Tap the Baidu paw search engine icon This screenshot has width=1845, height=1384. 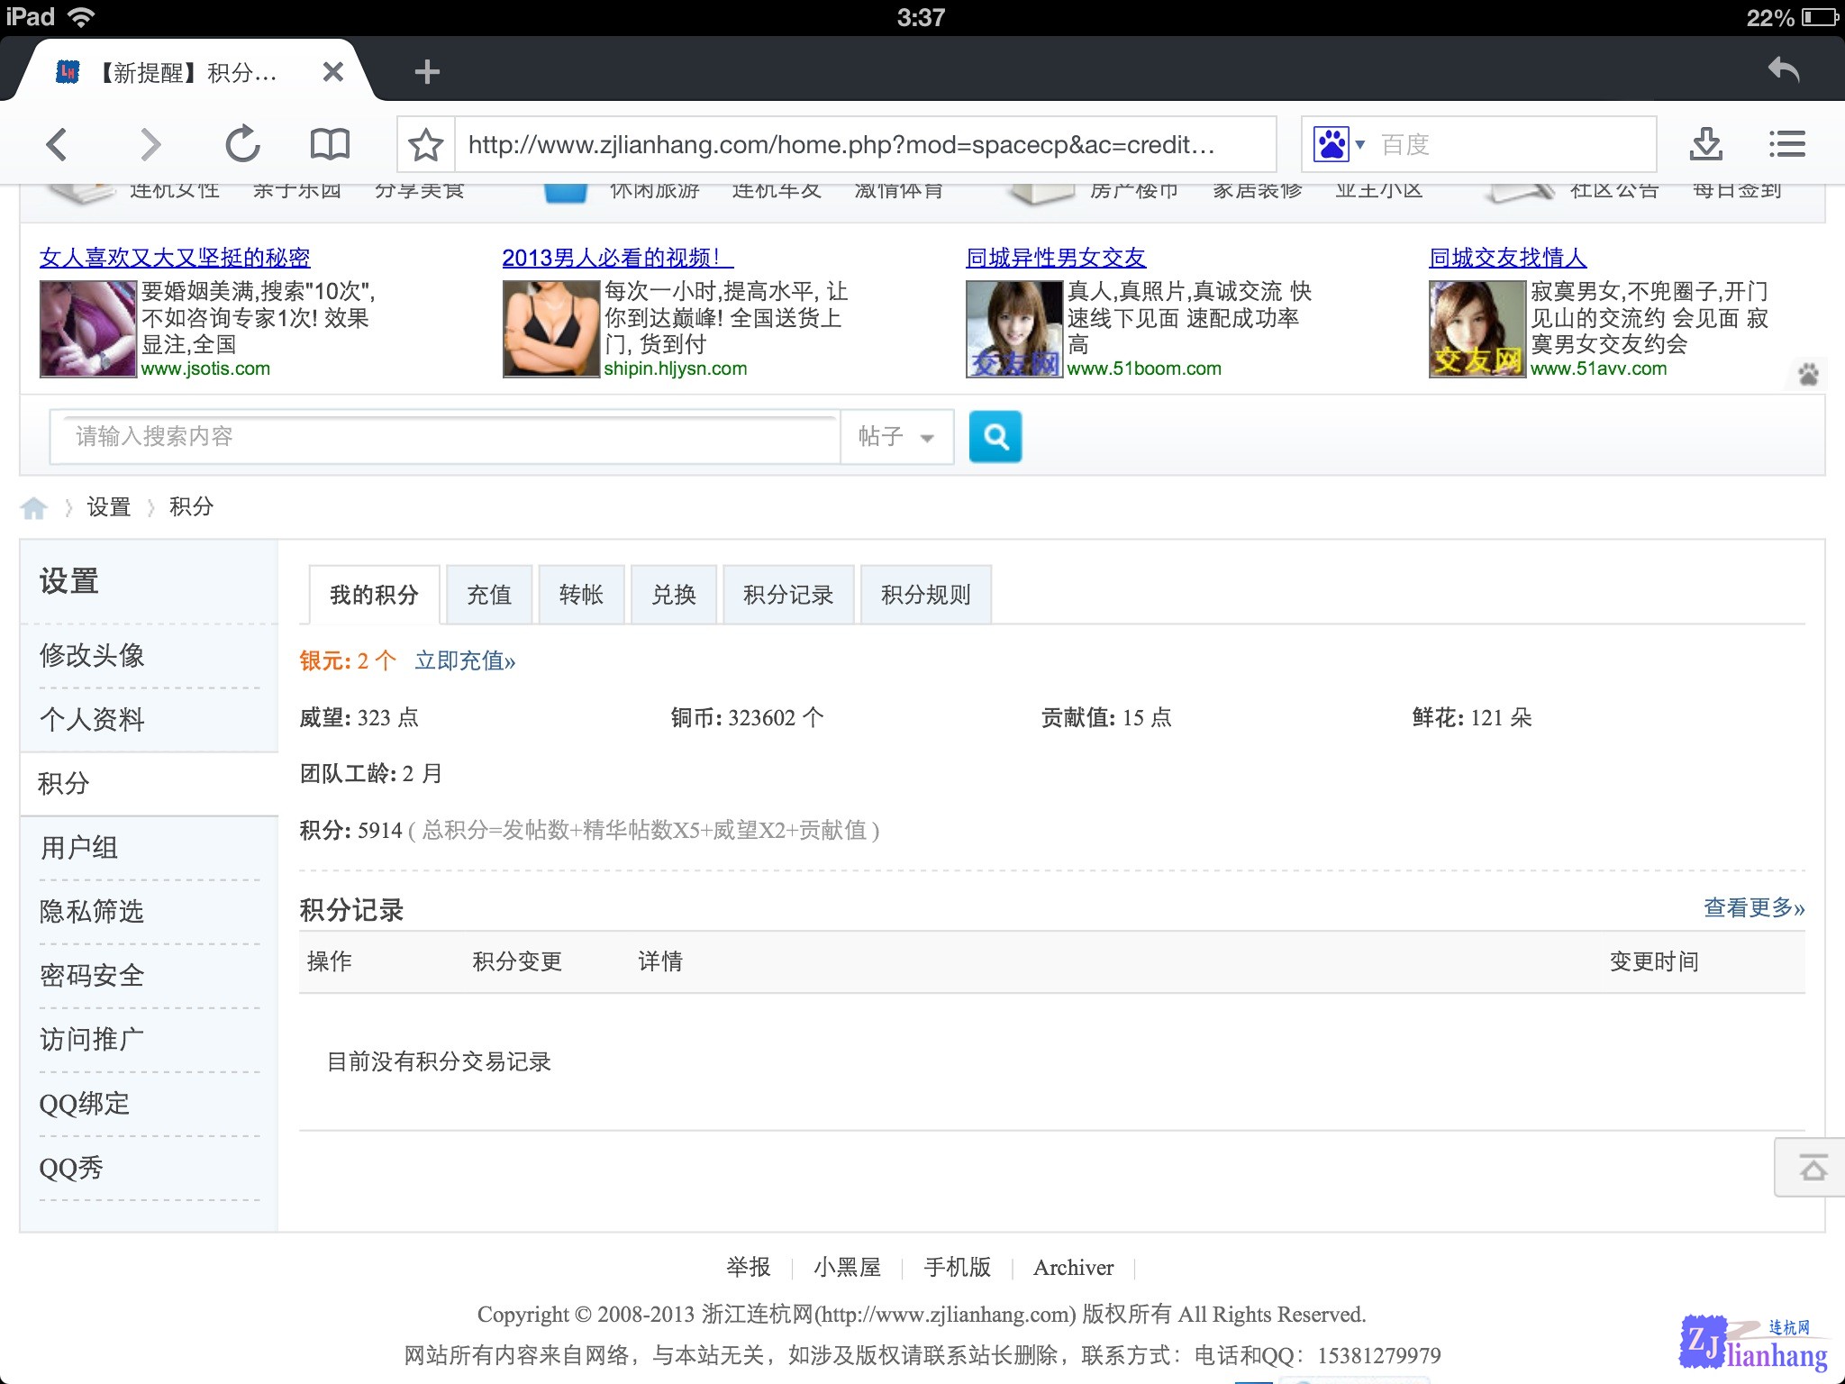coord(1331,144)
